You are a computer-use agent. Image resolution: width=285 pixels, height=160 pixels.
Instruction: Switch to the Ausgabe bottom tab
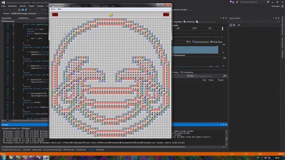(x=91, y=150)
